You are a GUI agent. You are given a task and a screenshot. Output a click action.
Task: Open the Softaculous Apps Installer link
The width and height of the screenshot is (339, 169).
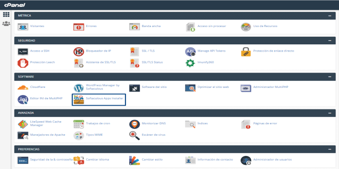click(x=105, y=98)
